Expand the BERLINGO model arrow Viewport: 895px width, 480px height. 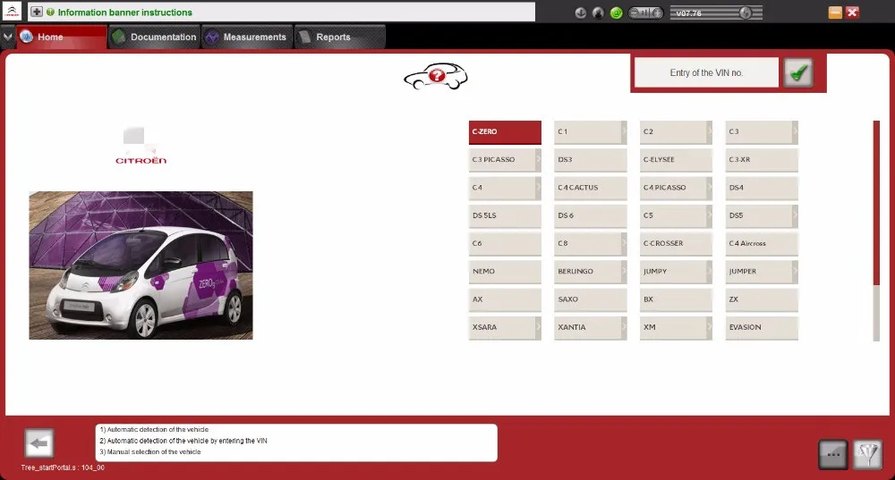[x=624, y=272]
